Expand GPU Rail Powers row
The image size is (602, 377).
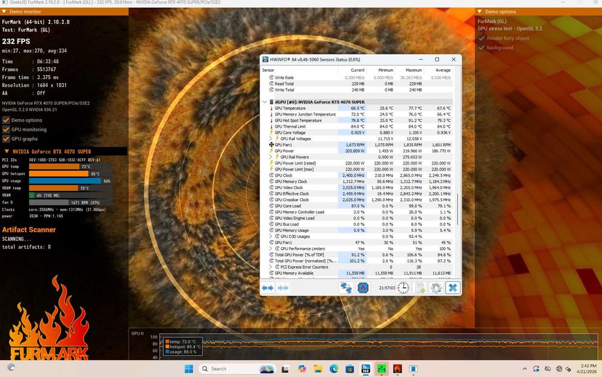(x=270, y=157)
